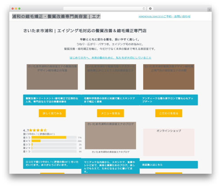Click the blue アンティークな隠れ家サロン caption box

tap(169, 100)
